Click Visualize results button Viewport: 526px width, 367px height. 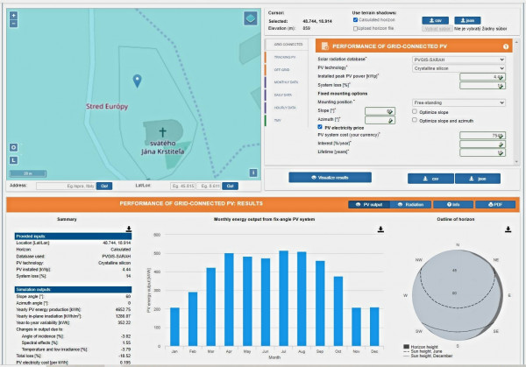pyautogui.click(x=331, y=177)
